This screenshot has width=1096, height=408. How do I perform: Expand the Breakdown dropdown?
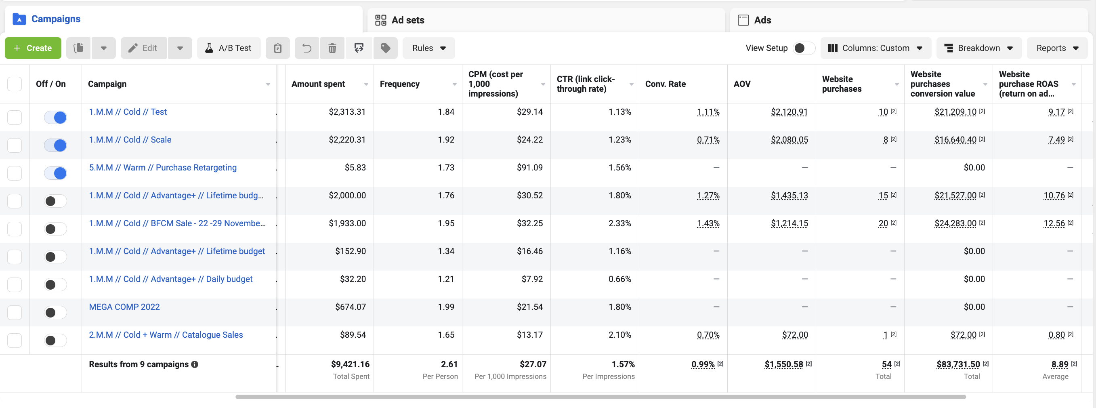tap(978, 48)
